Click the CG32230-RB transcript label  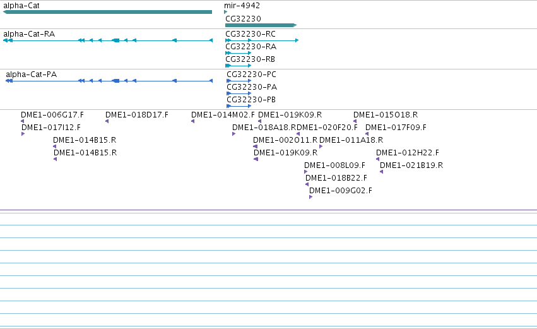point(250,59)
